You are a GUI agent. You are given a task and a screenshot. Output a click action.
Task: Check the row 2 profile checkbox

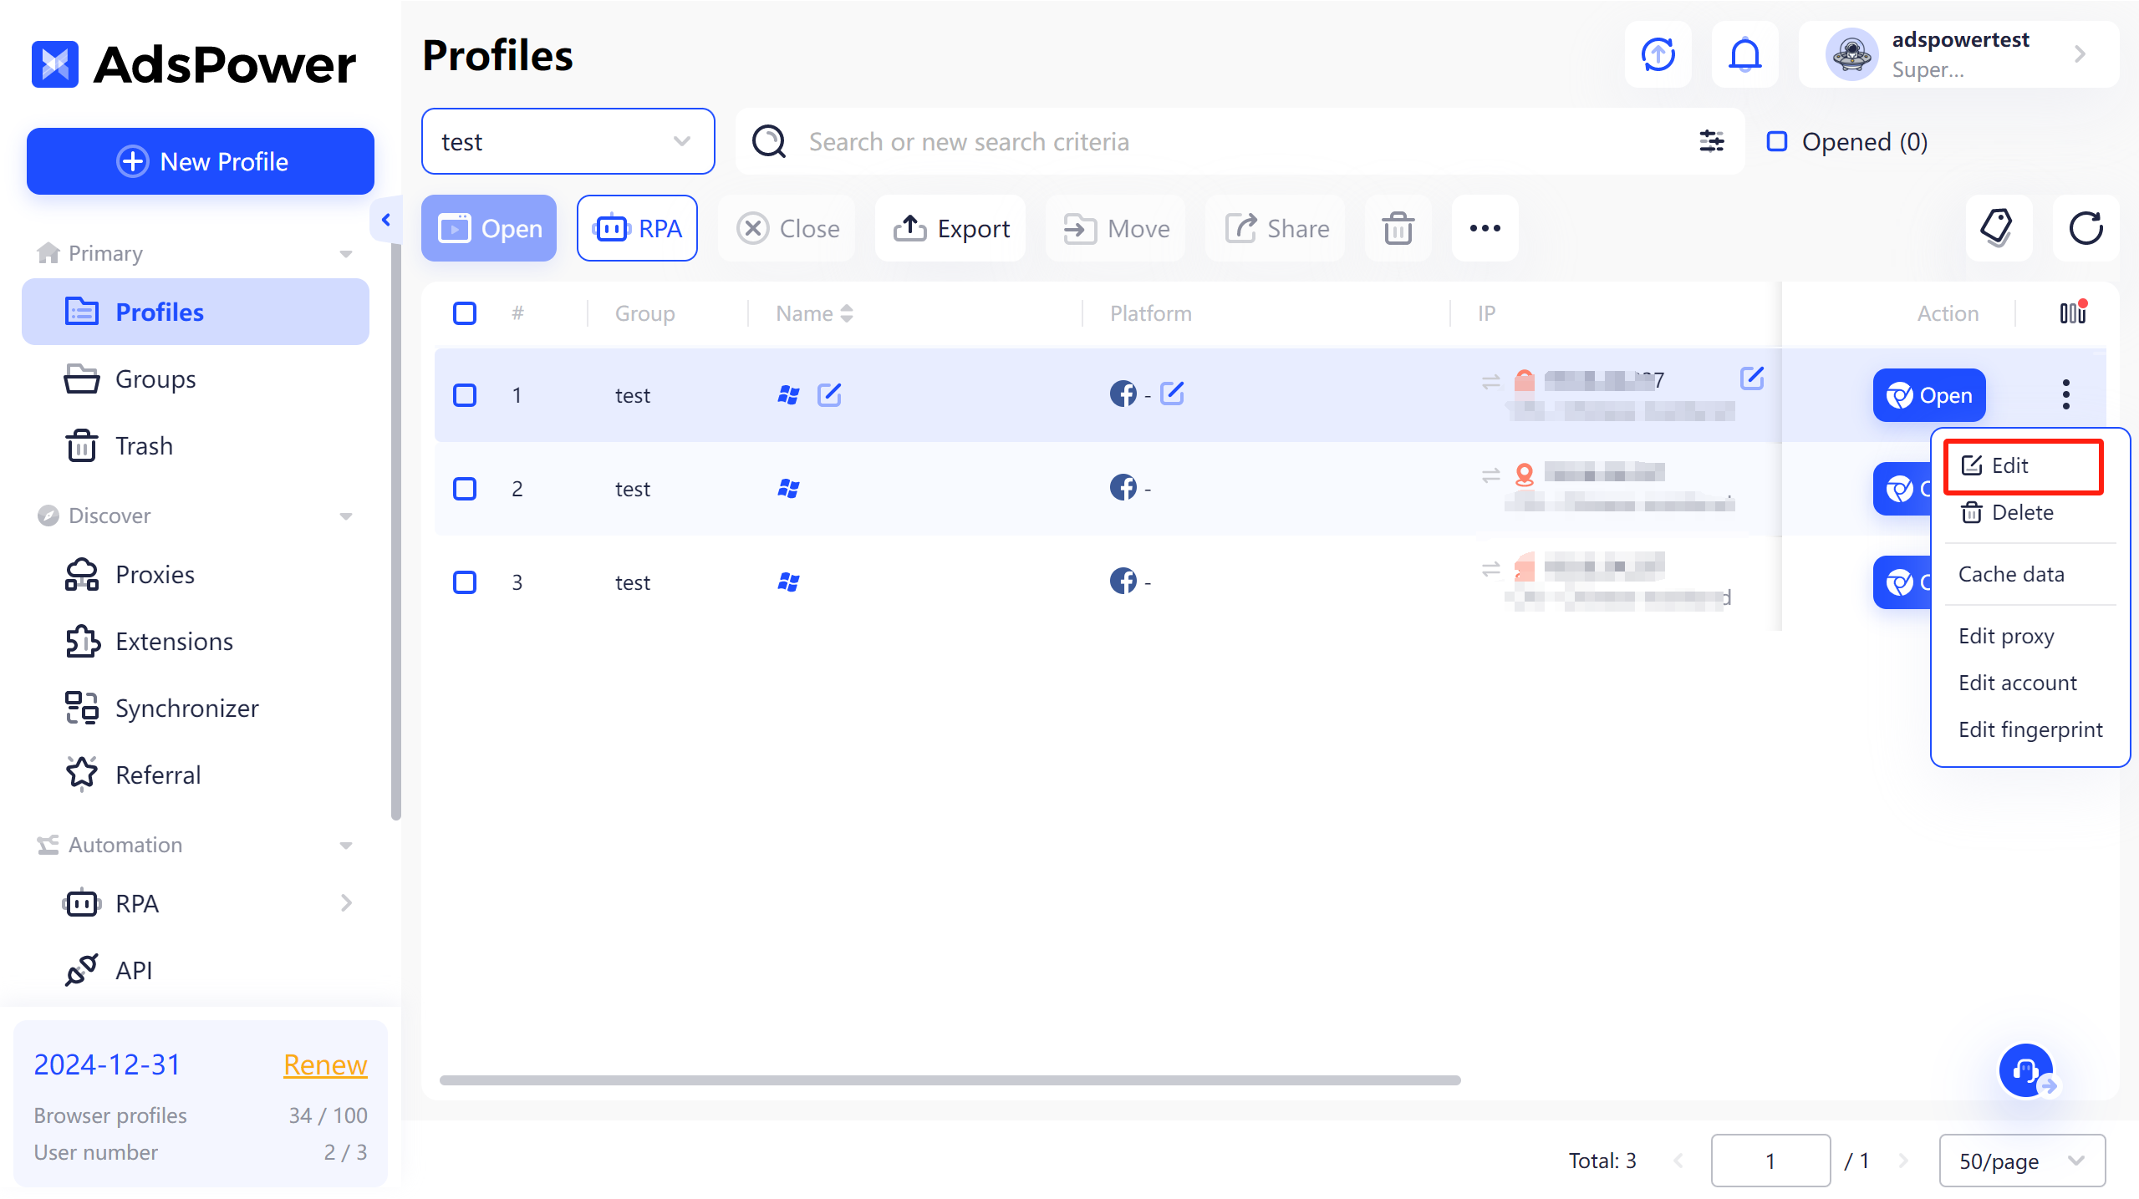pyautogui.click(x=465, y=488)
